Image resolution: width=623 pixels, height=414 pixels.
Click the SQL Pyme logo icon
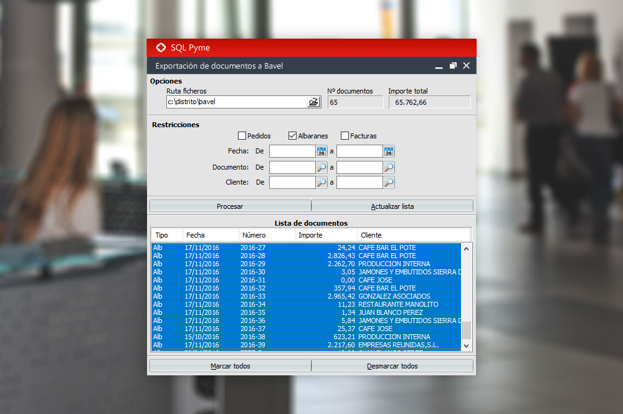coord(161,48)
